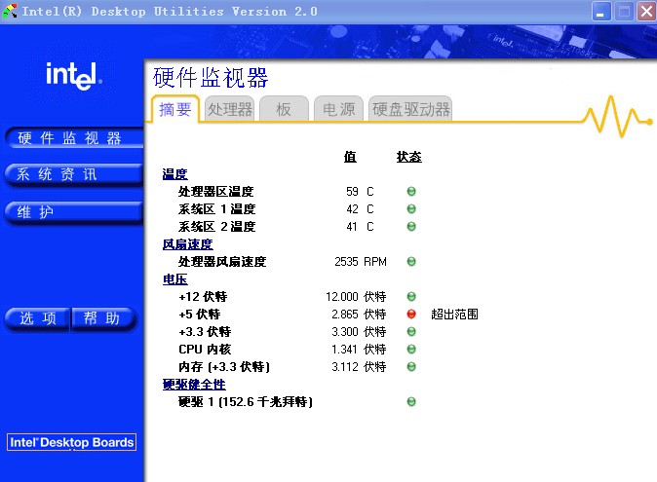
Task: Click the 系统区 1 温度 row label
Action: 216,209
